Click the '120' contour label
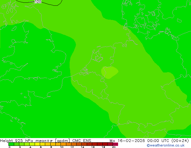This screenshot has height=148, width=191. (x=38, y=2)
